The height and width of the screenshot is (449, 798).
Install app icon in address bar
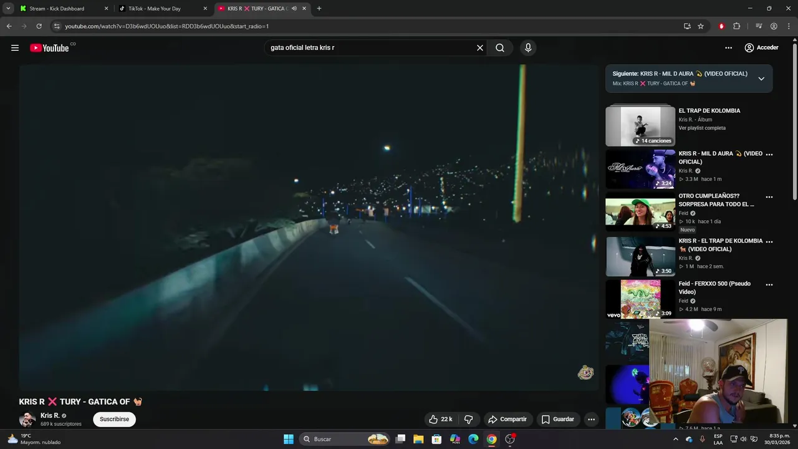pyautogui.click(x=687, y=26)
